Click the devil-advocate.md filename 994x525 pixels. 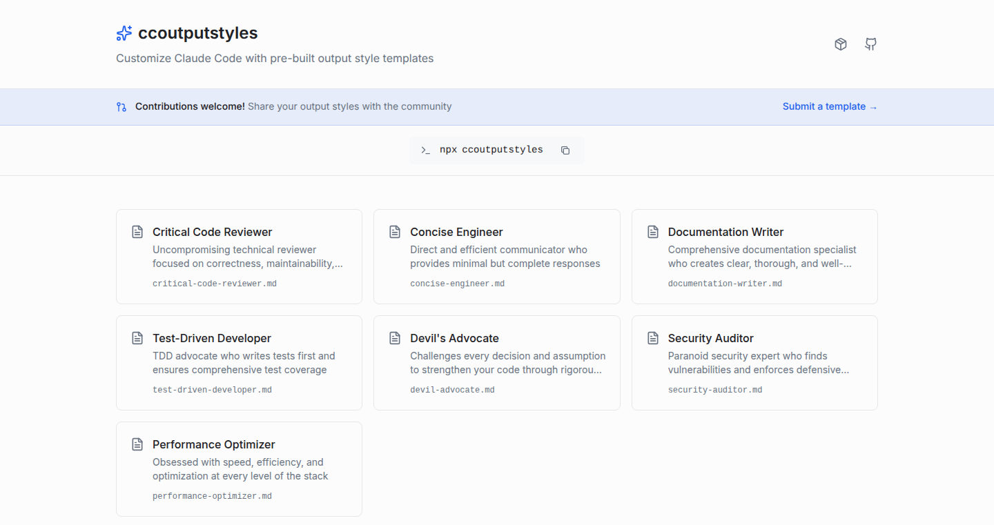pyautogui.click(x=452, y=390)
